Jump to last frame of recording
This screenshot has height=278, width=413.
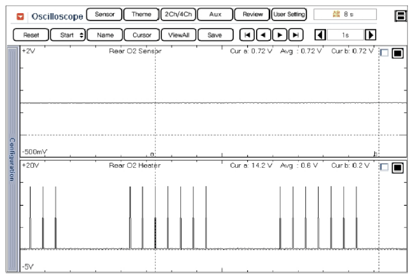point(295,35)
